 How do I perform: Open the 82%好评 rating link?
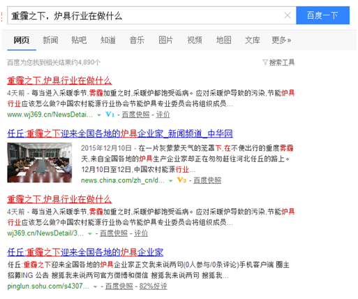click(153, 286)
